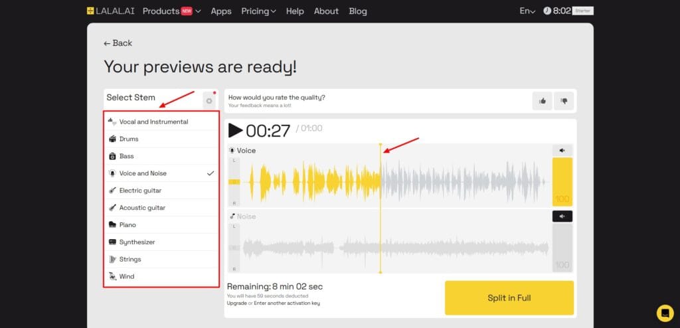Click the Split in Full button
680x328 pixels.
pyautogui.click(x=509, y=298)
